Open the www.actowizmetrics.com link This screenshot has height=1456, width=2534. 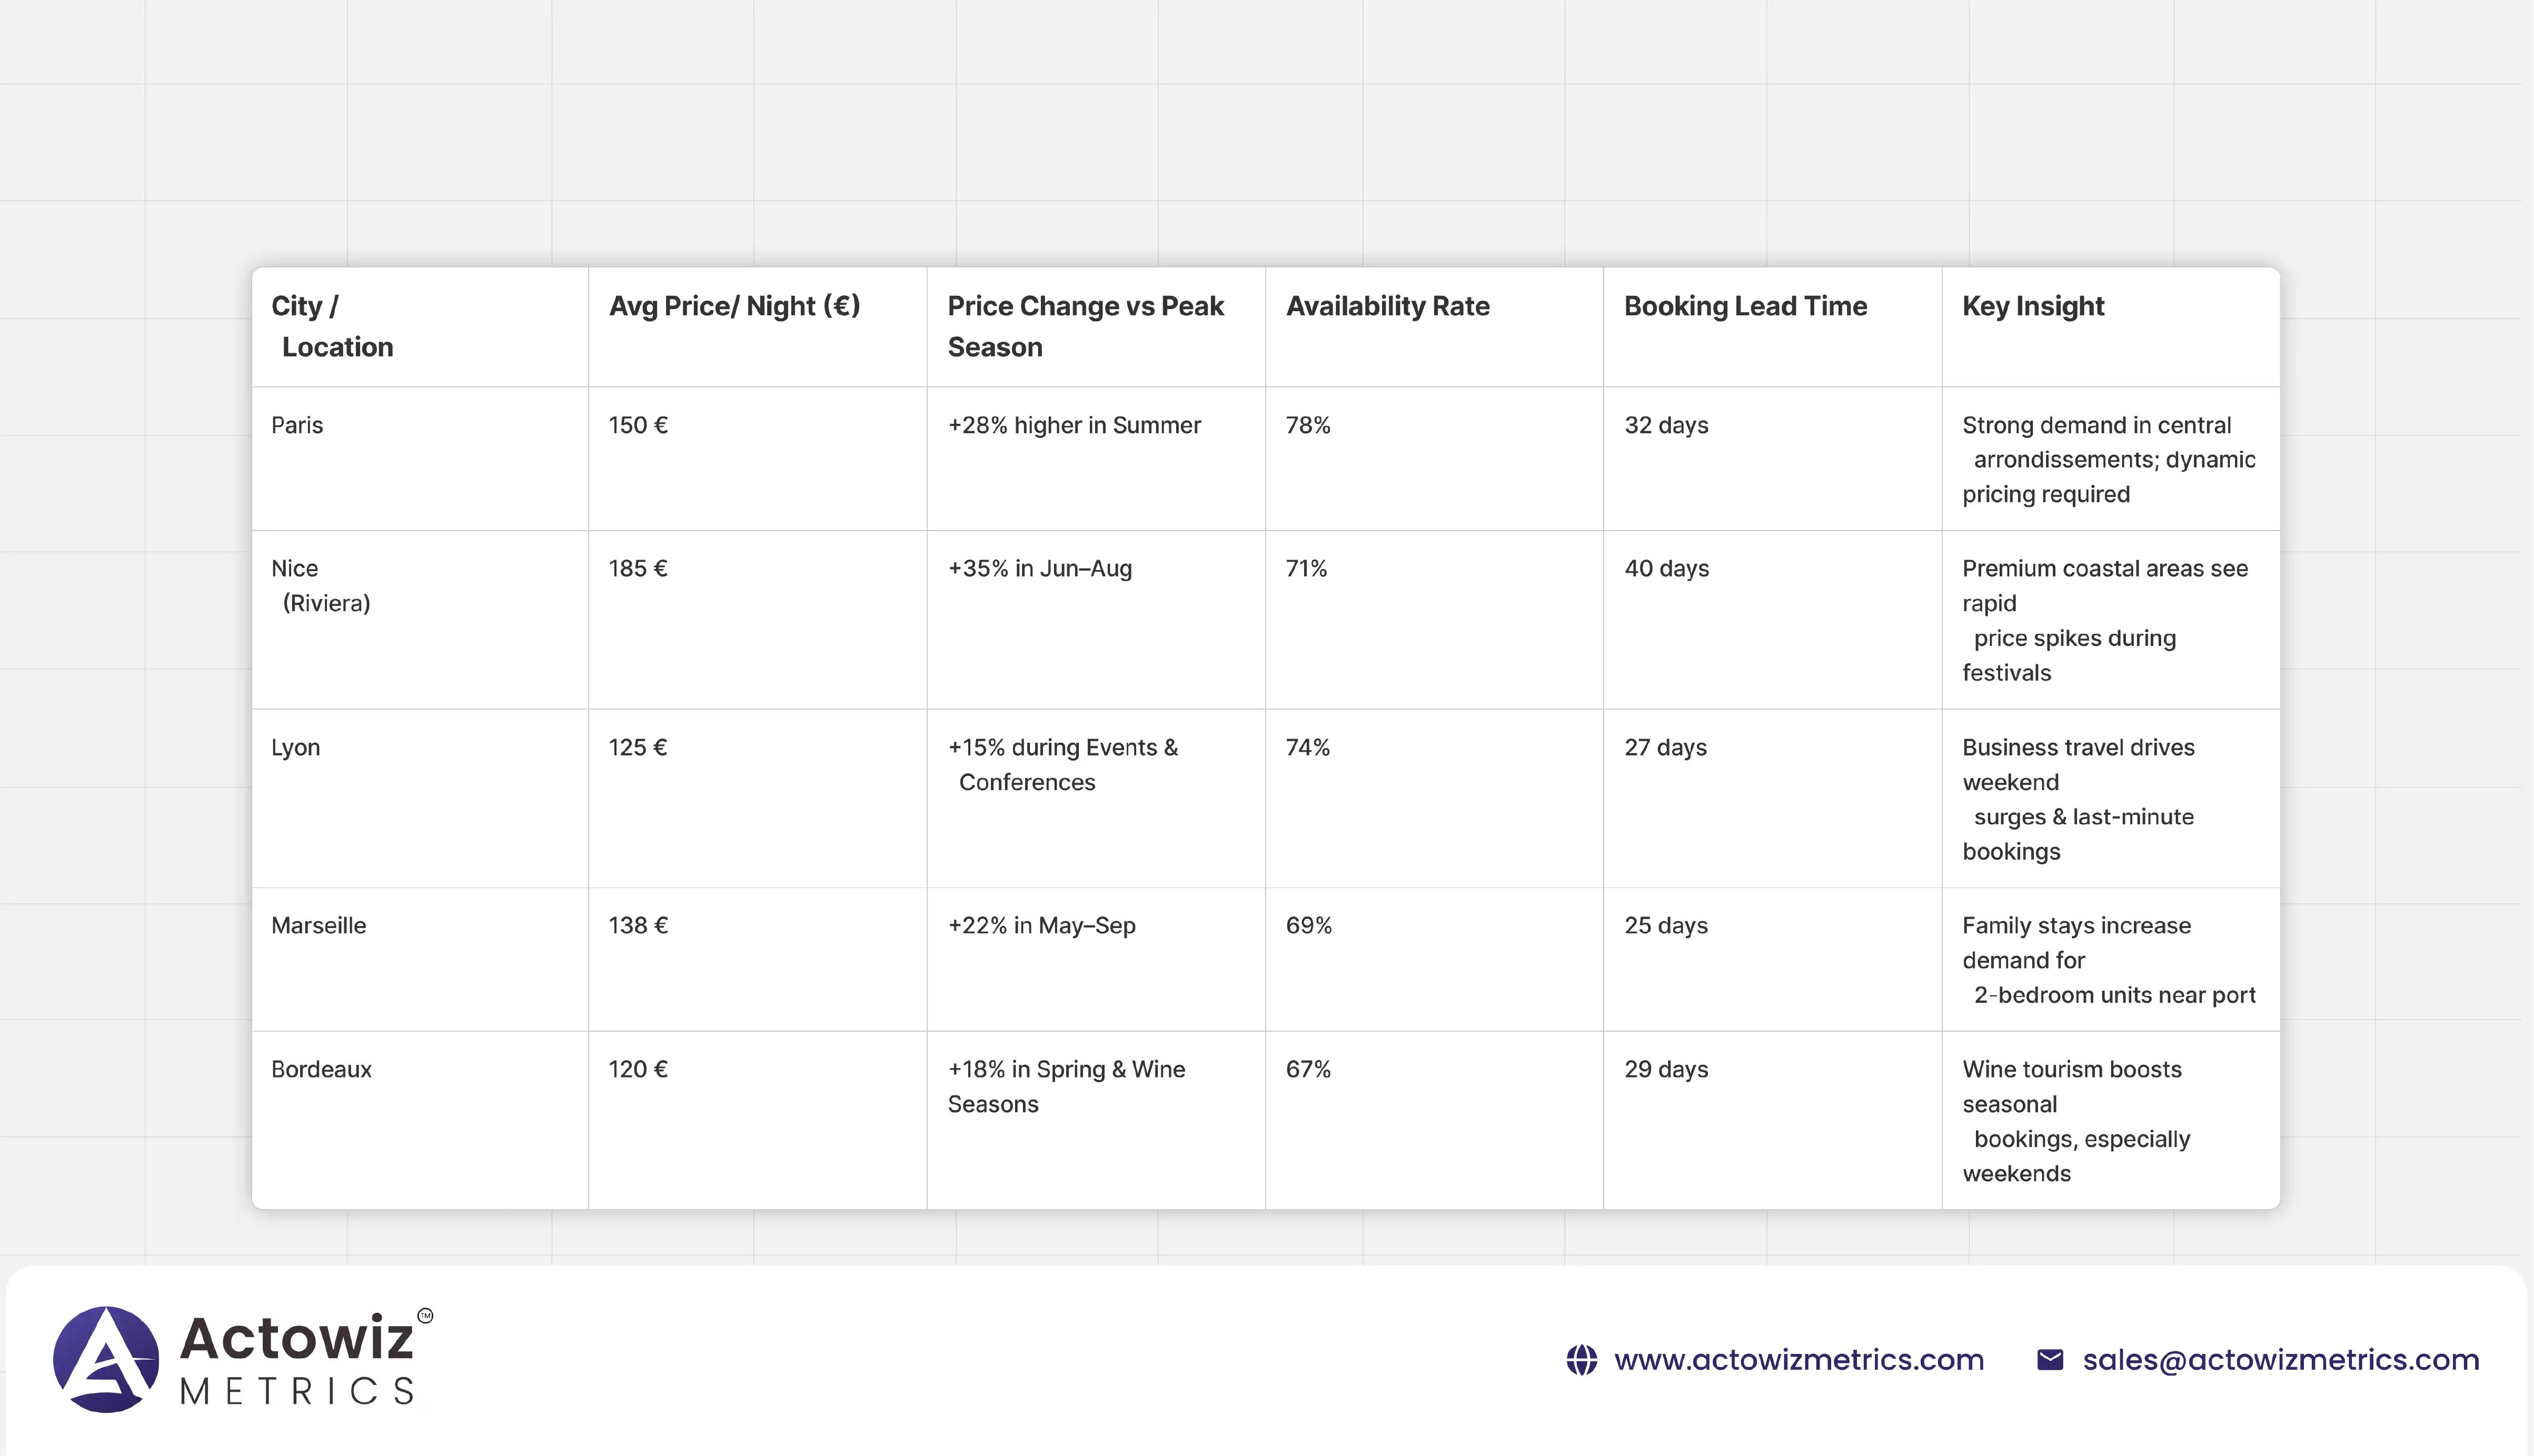point(1798,1360)
